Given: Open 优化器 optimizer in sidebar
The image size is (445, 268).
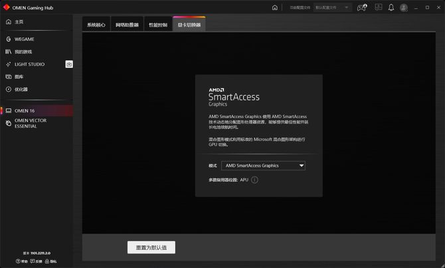Looking at the screenshot, I should tap(17, 89).
